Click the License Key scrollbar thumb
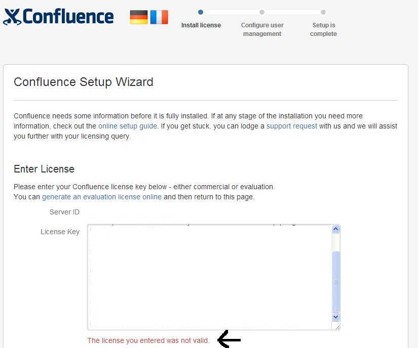418x348 pixels. coord(335,281)
